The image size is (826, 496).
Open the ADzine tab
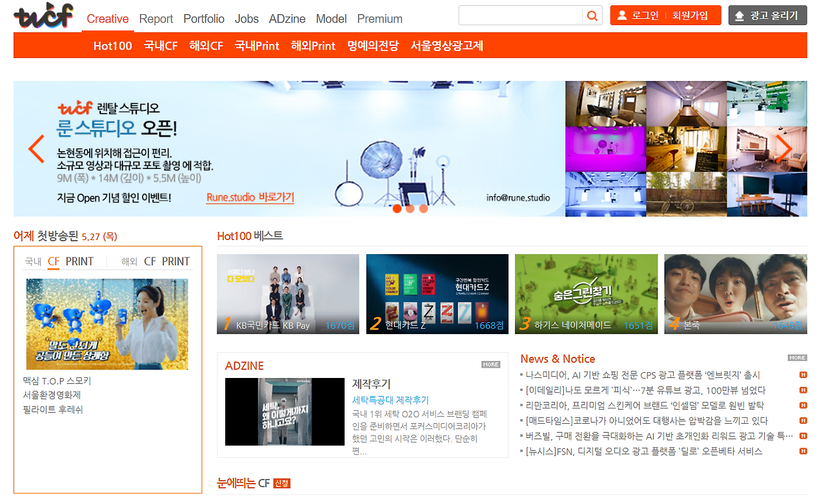287,19
